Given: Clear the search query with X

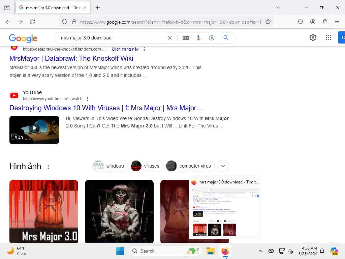Looking at the screenshot, I should point(170,38).
